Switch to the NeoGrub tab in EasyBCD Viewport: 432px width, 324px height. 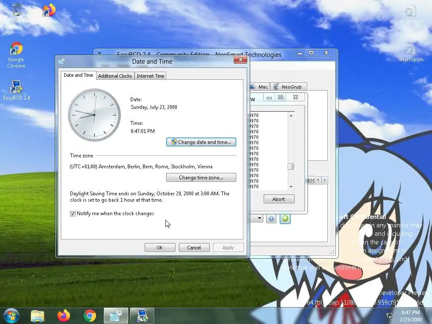[288, 87]
